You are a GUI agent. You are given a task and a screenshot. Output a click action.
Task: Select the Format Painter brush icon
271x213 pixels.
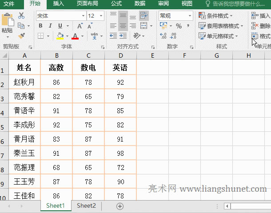[21, 36]
